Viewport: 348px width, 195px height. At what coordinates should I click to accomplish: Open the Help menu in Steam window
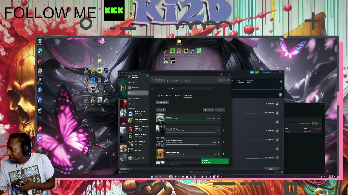click(x=139, y=72)
